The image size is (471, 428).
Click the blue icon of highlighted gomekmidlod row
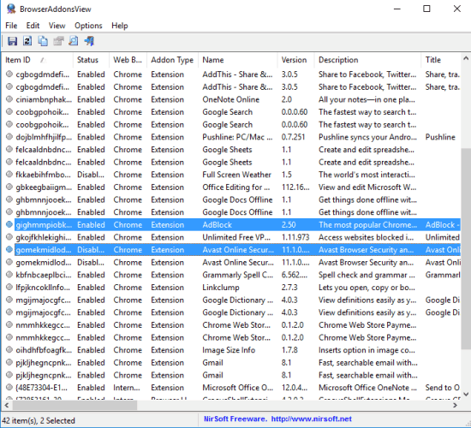coord(9,249)
